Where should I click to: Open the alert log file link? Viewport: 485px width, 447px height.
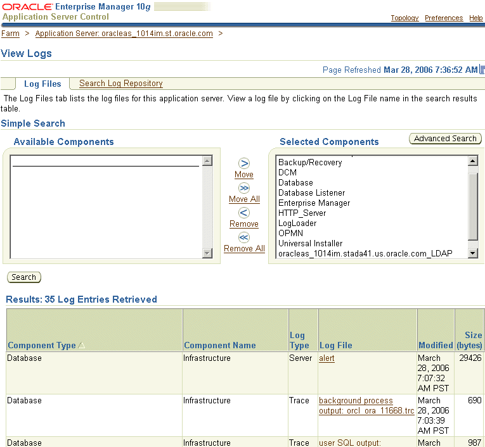327,358
